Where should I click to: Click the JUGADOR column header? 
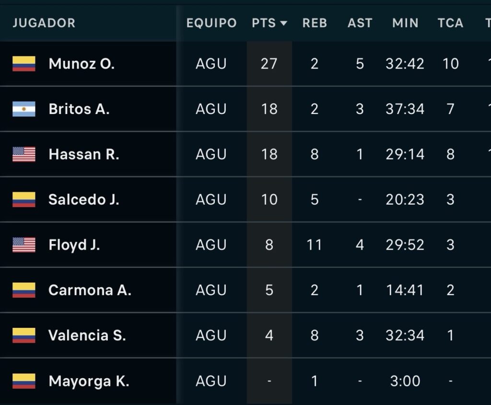(x=44, y=23)
